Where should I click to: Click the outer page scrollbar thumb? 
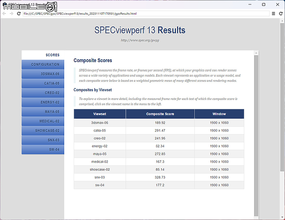pyautogui.click(x=282, y=97)
